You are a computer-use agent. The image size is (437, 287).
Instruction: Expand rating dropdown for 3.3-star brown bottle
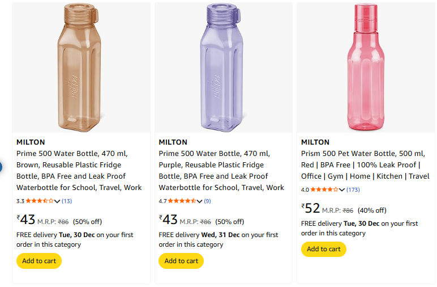point(57,201)
